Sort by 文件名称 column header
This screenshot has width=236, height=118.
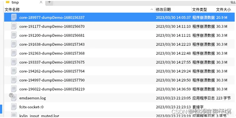[x=12, y=10]
